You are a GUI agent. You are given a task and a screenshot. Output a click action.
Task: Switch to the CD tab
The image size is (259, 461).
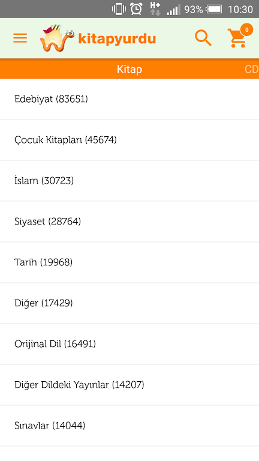[252, 69]
